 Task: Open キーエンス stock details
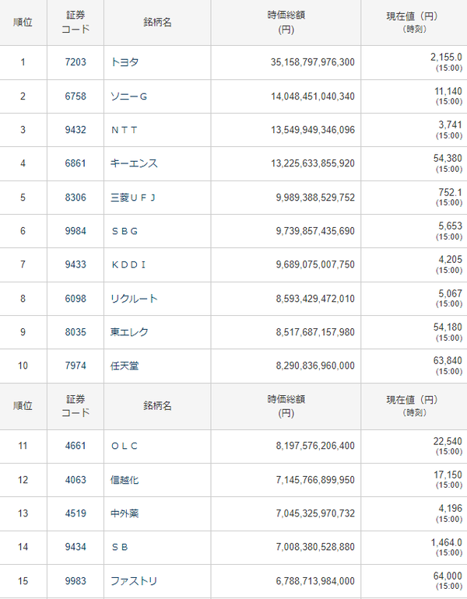(134, 163)
